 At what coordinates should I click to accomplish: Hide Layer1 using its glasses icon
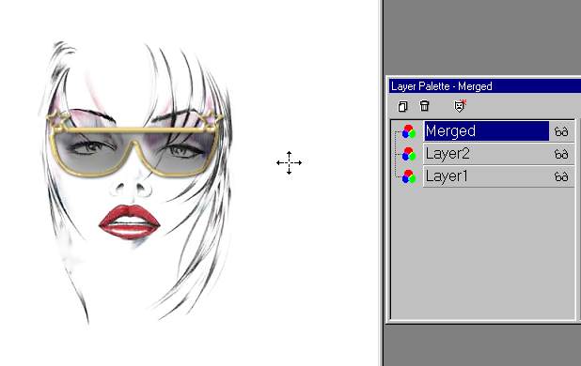click(x=561, y=176)
